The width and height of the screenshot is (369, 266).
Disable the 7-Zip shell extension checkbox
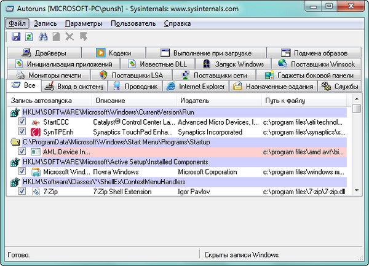tap(22, 192)
